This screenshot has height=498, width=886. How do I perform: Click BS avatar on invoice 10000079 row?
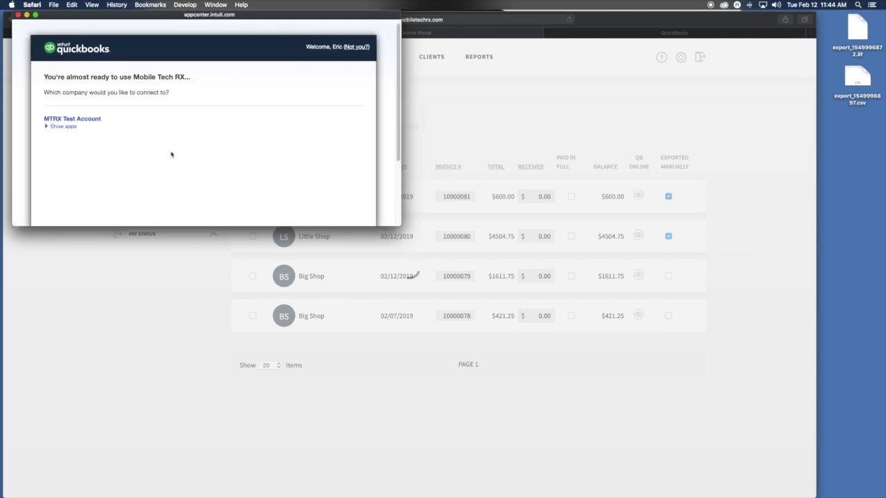pos(284,276)
